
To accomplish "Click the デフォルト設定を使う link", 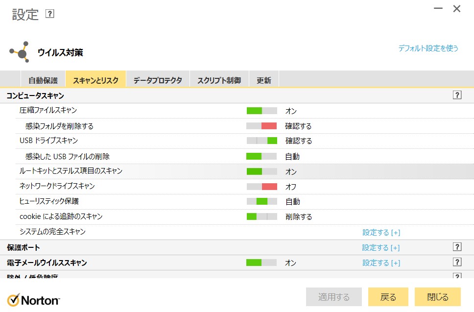I will click(x=427, y=48).
